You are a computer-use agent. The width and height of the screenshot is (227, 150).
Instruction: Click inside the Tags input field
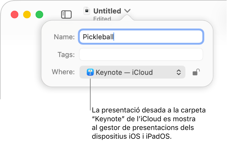(x=141, y=54)
